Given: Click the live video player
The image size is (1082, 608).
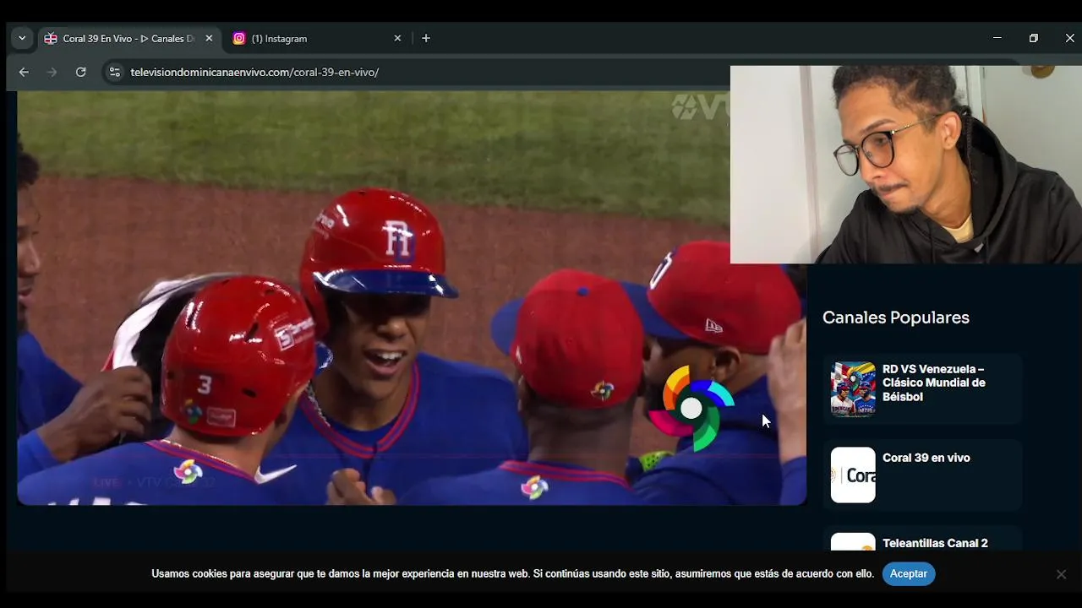Looking at the screenshot, I should click(x=412, y=298).
